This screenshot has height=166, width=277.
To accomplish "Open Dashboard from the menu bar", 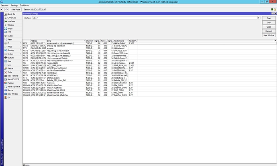I will (x=25, y=5).
